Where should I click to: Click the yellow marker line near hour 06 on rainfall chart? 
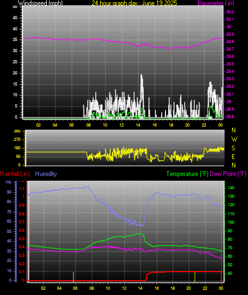[x=73, y=277]
